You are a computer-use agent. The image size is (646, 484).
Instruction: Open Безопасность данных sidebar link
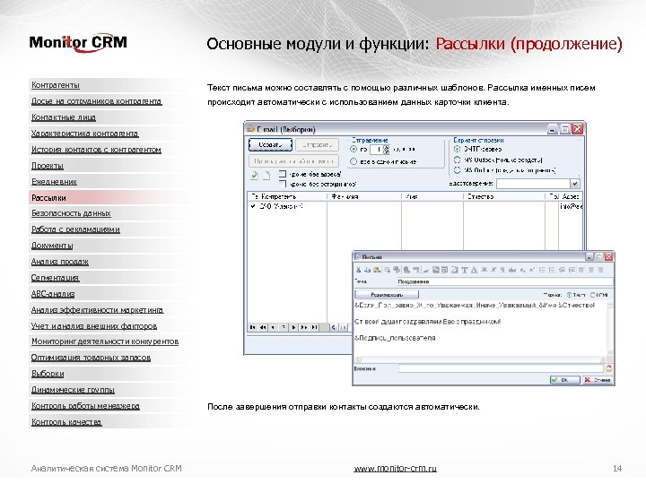tap(71, 213)
